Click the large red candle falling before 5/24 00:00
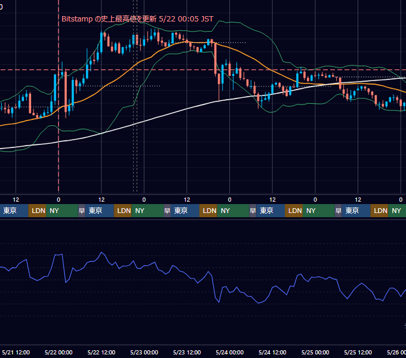Image resolution: width=406 pixels, height=358 pixels. click(x=216, y=59)
